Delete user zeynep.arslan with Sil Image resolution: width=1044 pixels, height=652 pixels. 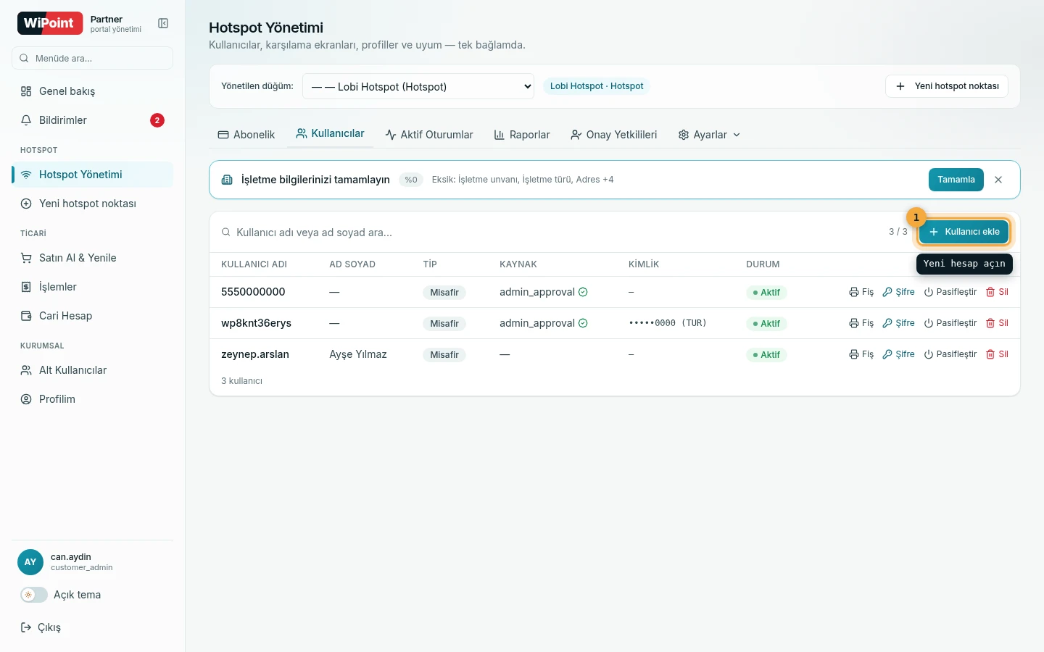(997, 354)
